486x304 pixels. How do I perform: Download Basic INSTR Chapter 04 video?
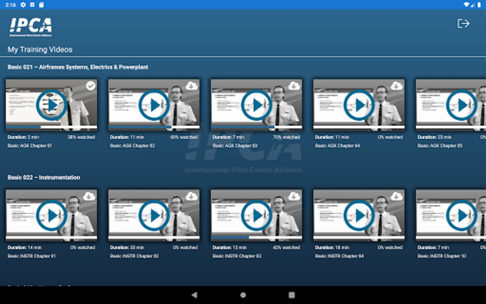(397, 196)
